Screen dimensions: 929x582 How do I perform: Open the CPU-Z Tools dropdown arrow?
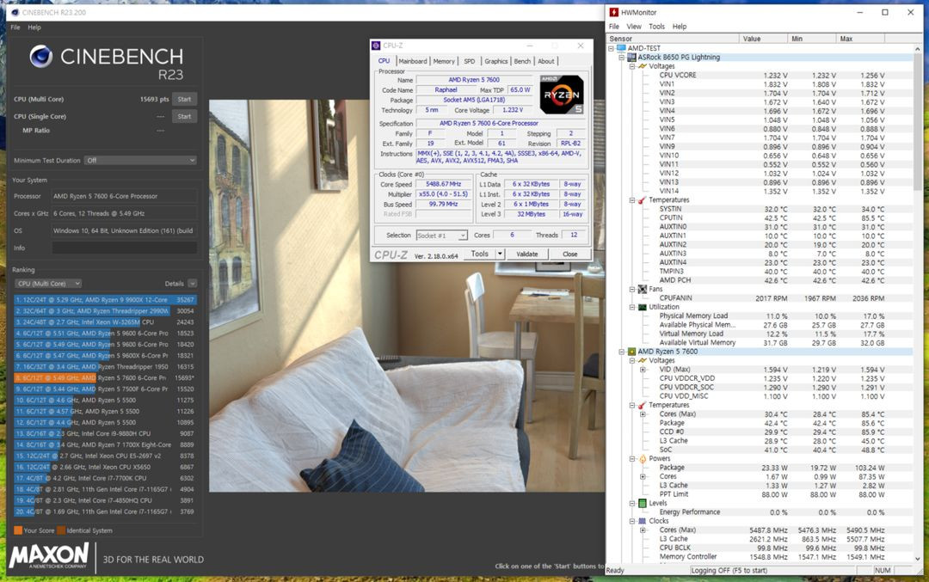[500, 254]
